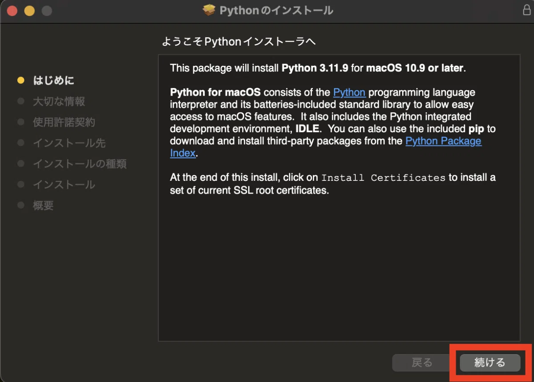Image resolution: width=534 pixels, height=382 pixels.
Task: Click the 戻る back button
Action: 422,363
